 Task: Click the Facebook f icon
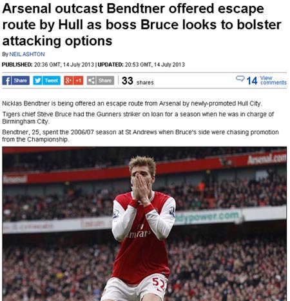point(6,81)
